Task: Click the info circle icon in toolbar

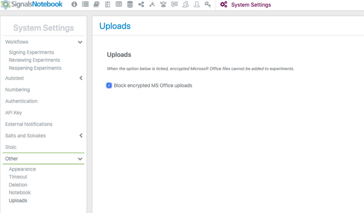Action: tap(74, 5)
